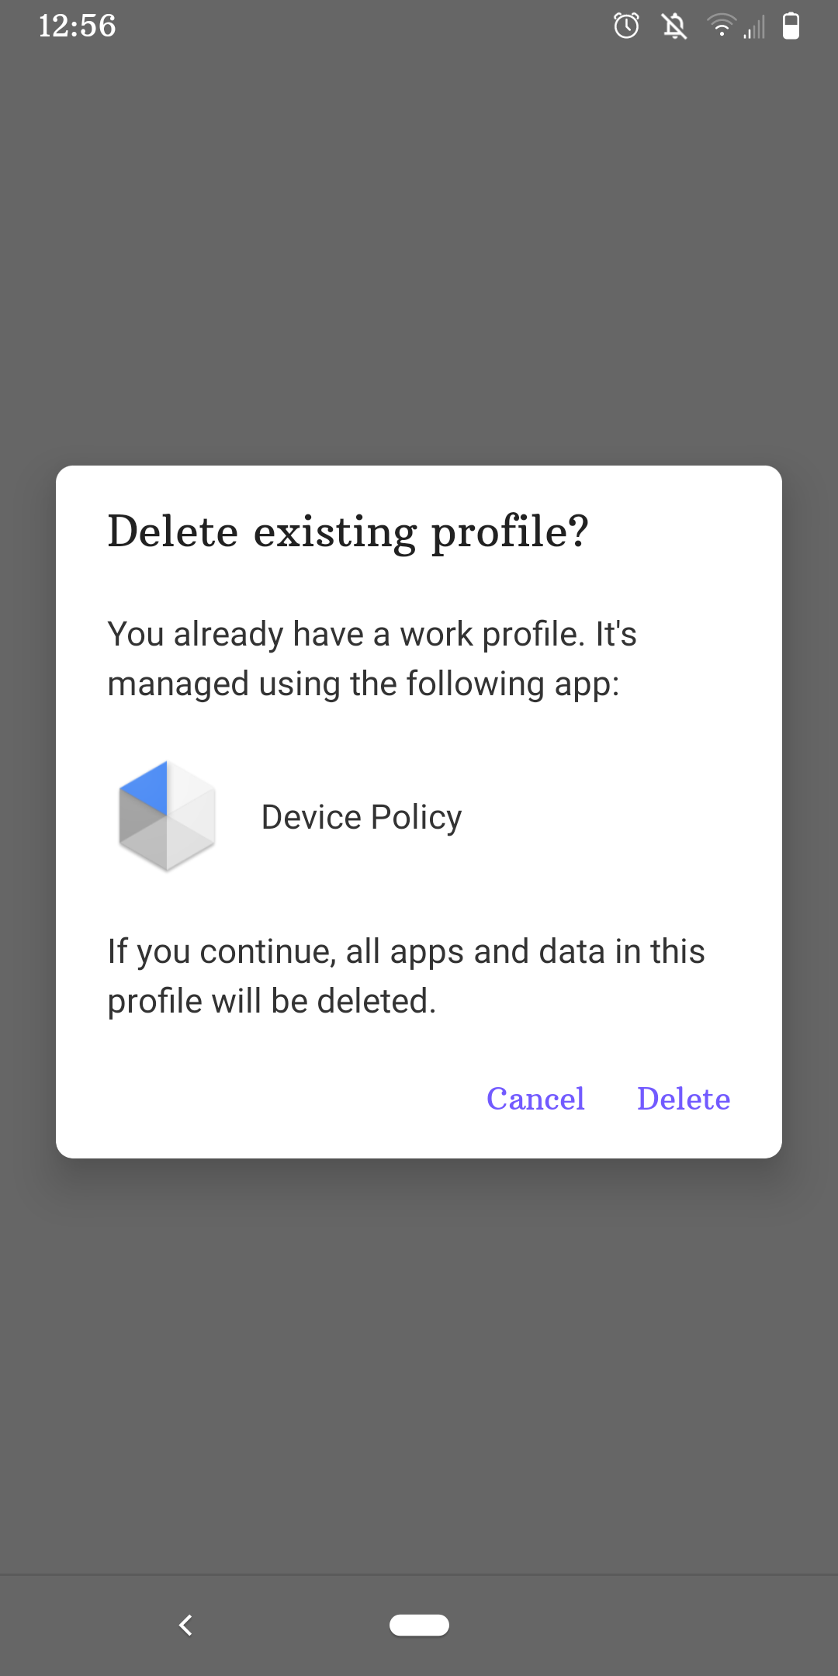Tap the battery status icon
This screenshot has height=1676, width=838.
791,26
